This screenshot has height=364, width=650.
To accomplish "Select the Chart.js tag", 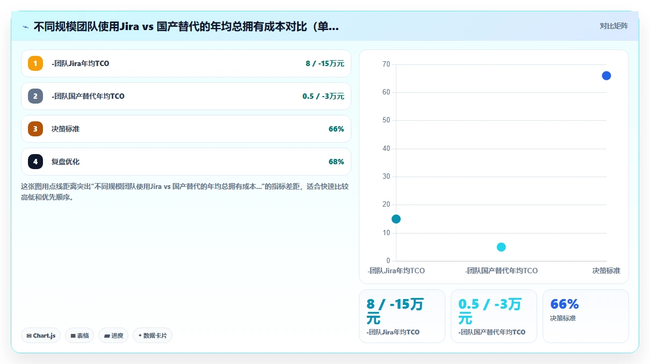I will 41,336.
